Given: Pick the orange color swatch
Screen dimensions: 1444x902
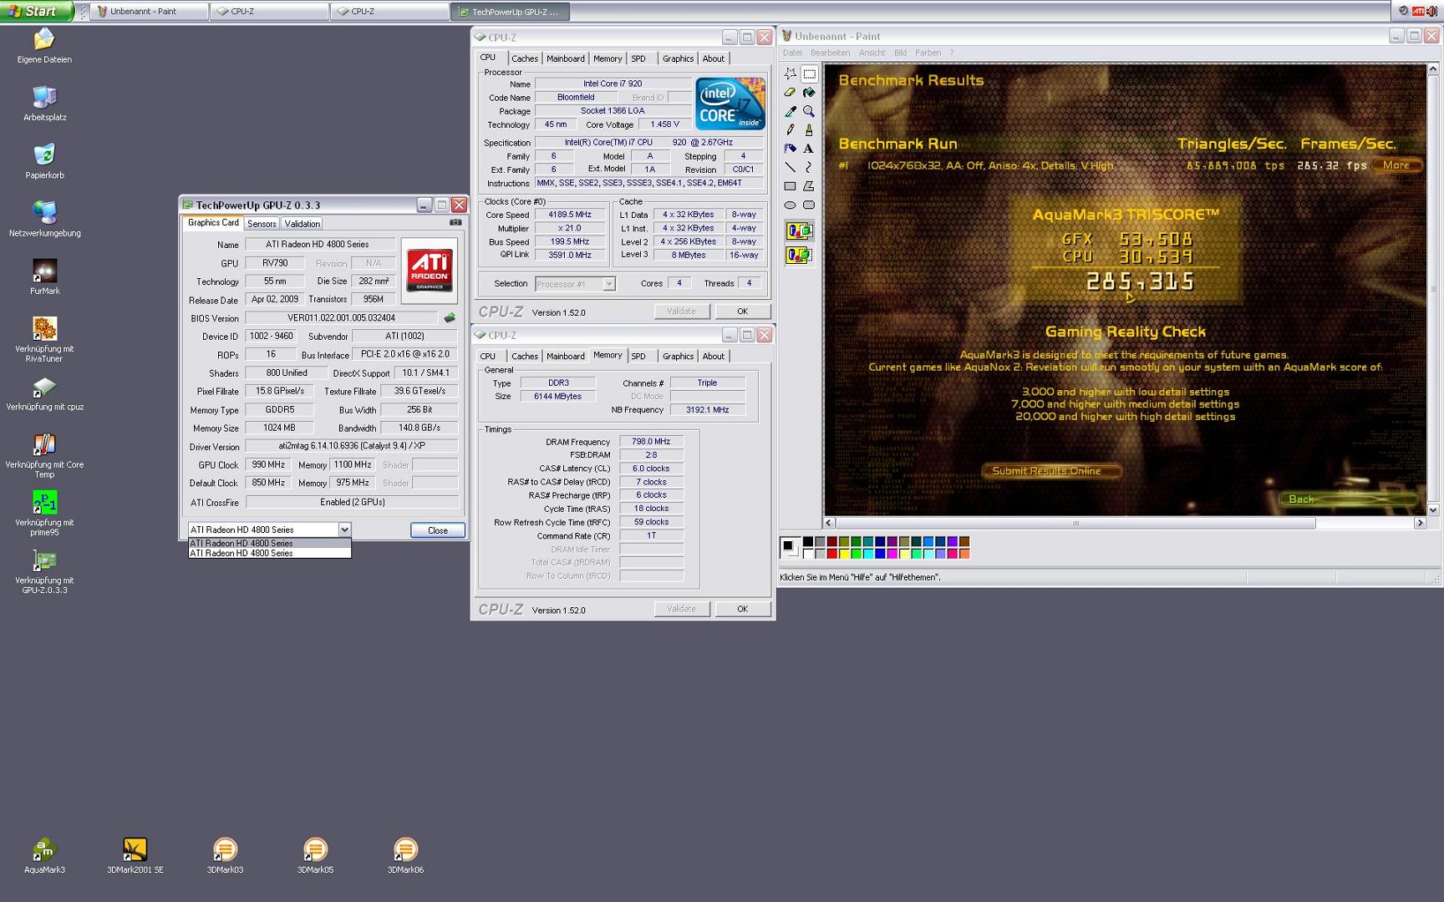Looking at the screenshot, I should [964, 554].
